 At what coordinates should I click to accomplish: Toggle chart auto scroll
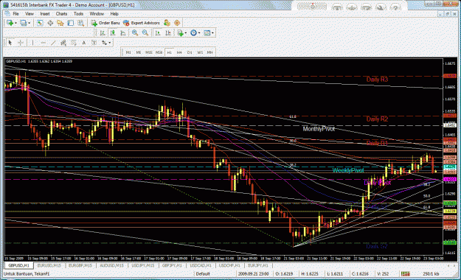pyautogui.click(x=158, y=33)
